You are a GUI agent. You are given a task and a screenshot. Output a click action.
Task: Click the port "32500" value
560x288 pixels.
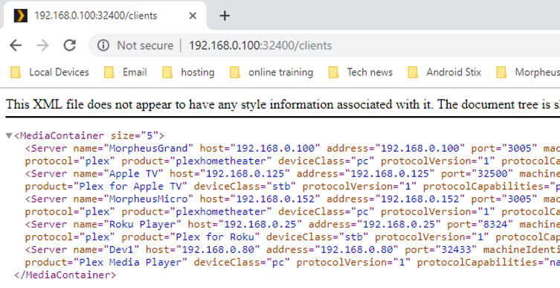coord(492,173)
